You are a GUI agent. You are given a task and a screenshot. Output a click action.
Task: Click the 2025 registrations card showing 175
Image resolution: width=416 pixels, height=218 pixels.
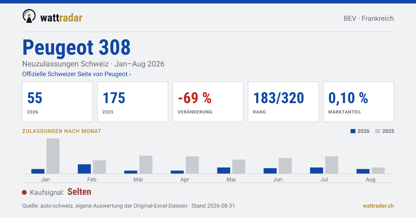point(132,102)
